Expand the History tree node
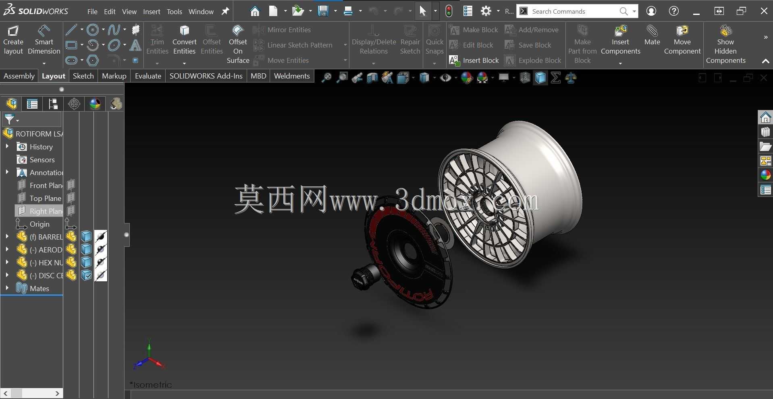This screenshot has height=399, width=773. click(7, 147)
